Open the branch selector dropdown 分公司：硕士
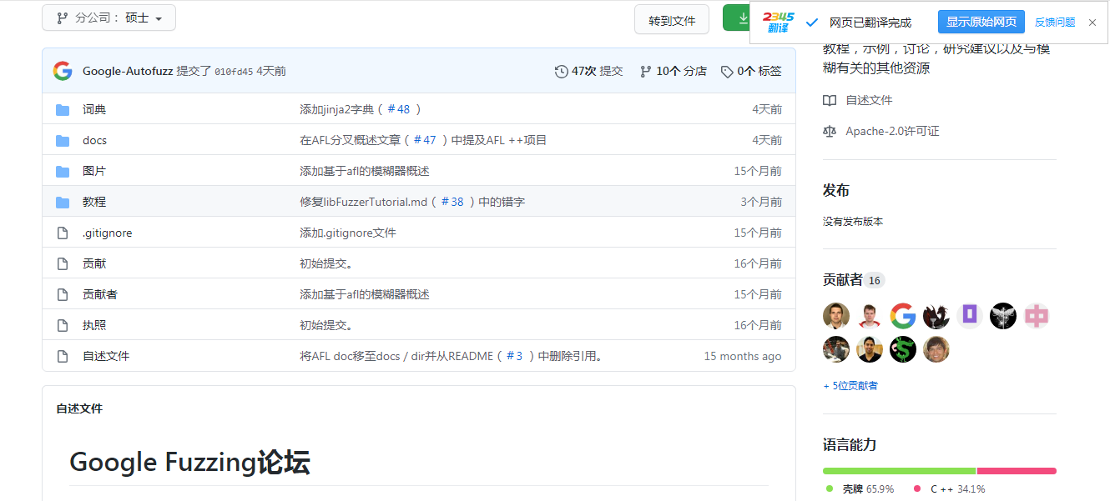This screenshot has height=501, width=1110. 108,18
